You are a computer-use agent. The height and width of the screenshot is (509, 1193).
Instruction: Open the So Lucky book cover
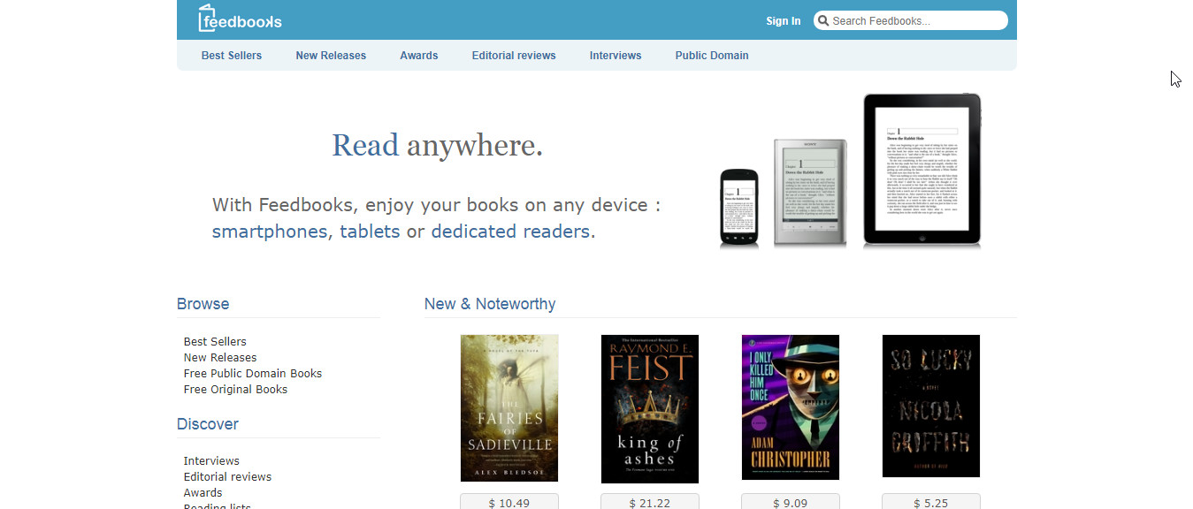[931, 406]
